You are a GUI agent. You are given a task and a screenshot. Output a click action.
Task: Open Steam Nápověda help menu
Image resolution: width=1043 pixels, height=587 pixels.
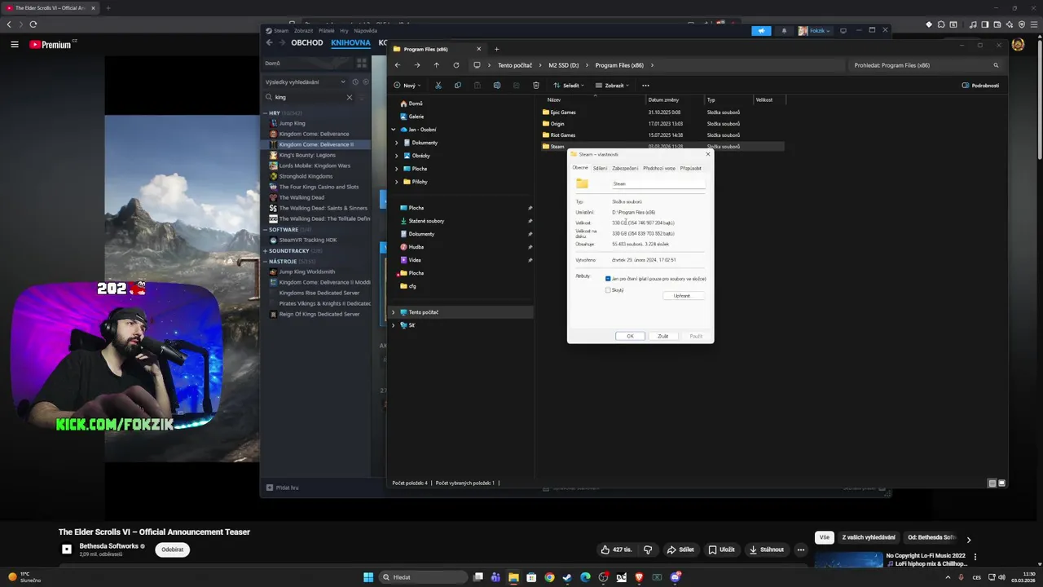pos(366,31)
